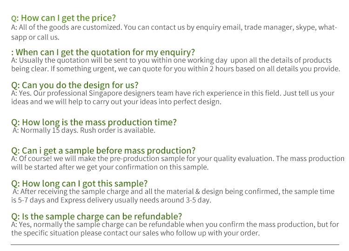The height and width of the screenshot is (251, 349).
Task: Click the answer about refundable sample charge
Action: tap(175, 229)
